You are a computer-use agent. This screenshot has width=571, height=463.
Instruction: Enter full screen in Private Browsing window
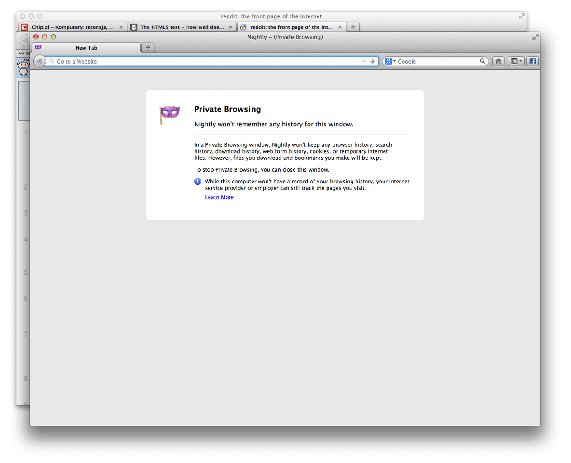click(535, 37)
